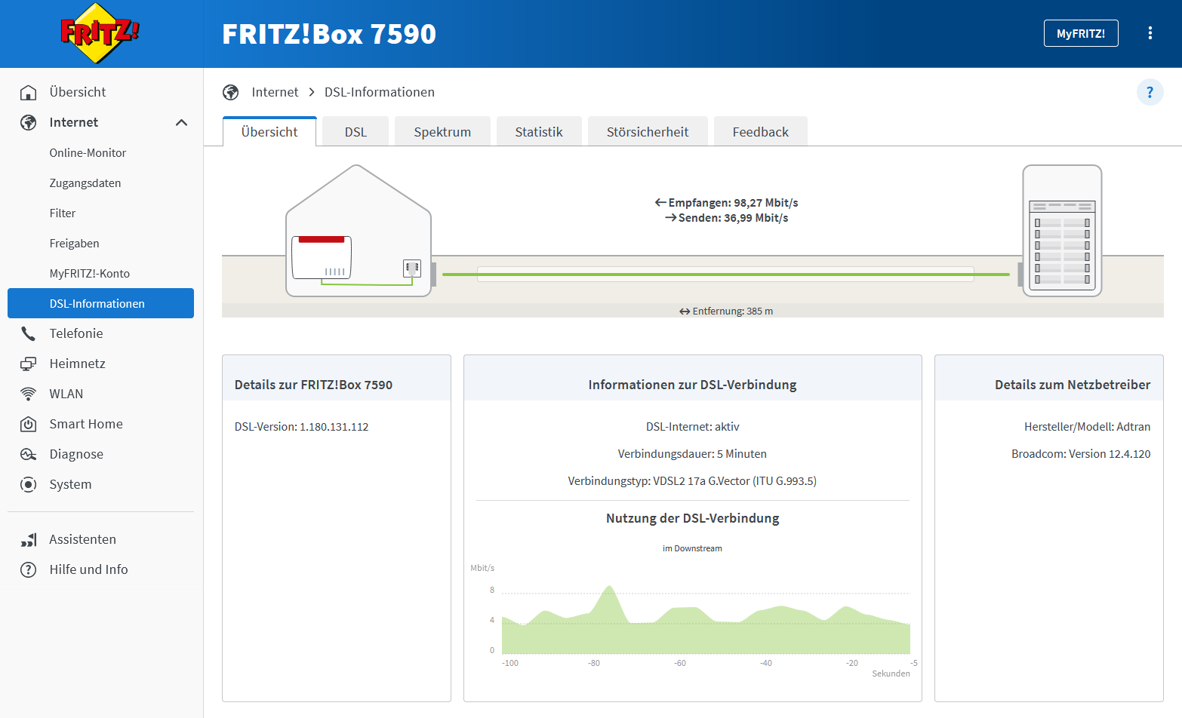Click Internet breadcrumb link
Viewport: 1182px width, 718px height.
point(275,92)
